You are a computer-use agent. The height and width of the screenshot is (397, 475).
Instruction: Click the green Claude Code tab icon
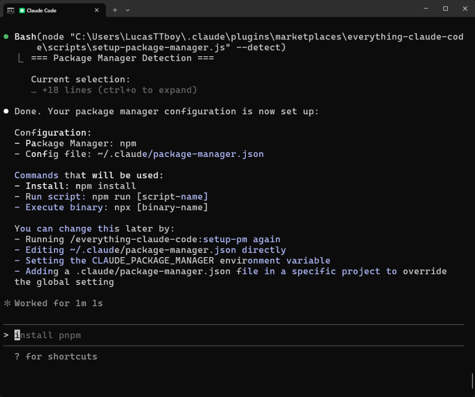22,10
